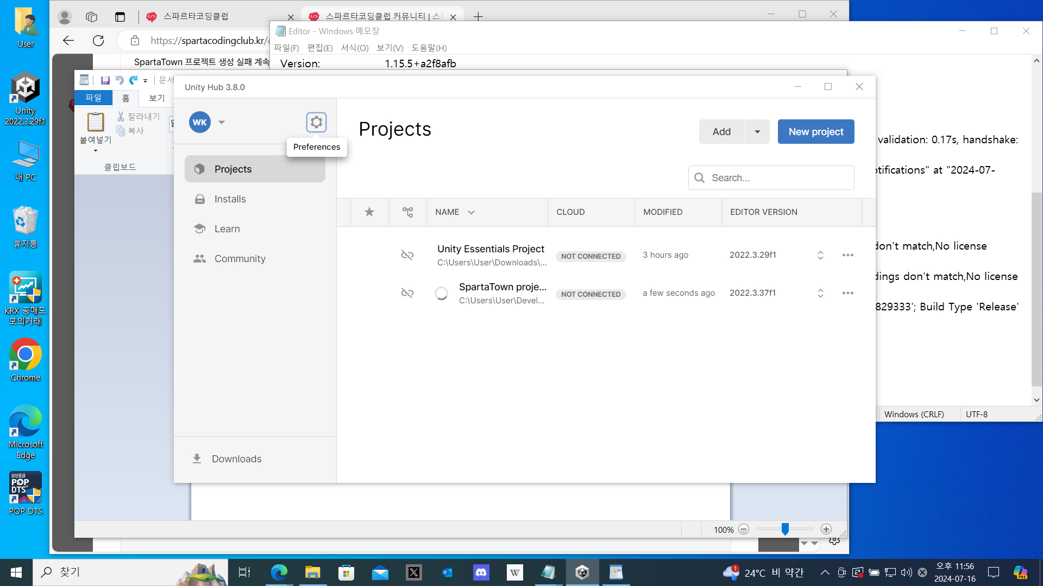Click NOT CONNECTED badge for SpartaTown
The image size is (1043, 586).
[590, 294]
